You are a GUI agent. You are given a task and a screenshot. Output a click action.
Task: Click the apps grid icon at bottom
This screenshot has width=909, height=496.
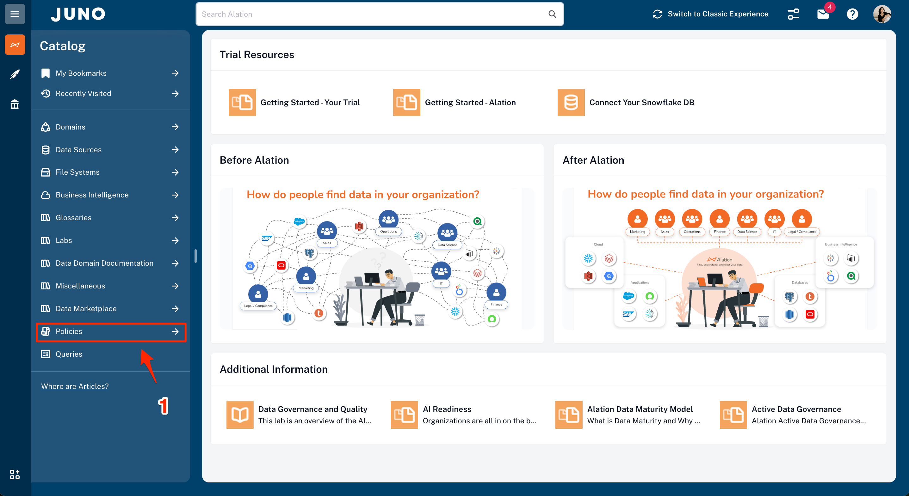click(15, 474)
